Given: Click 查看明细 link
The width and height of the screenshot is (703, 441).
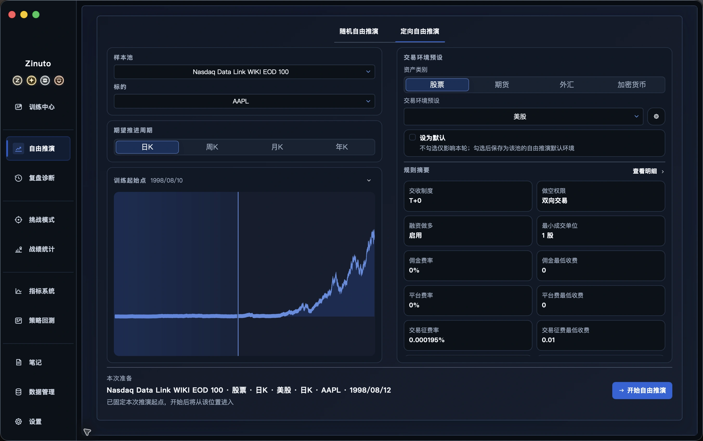Looking at the screenshot, I should [648, 171].
